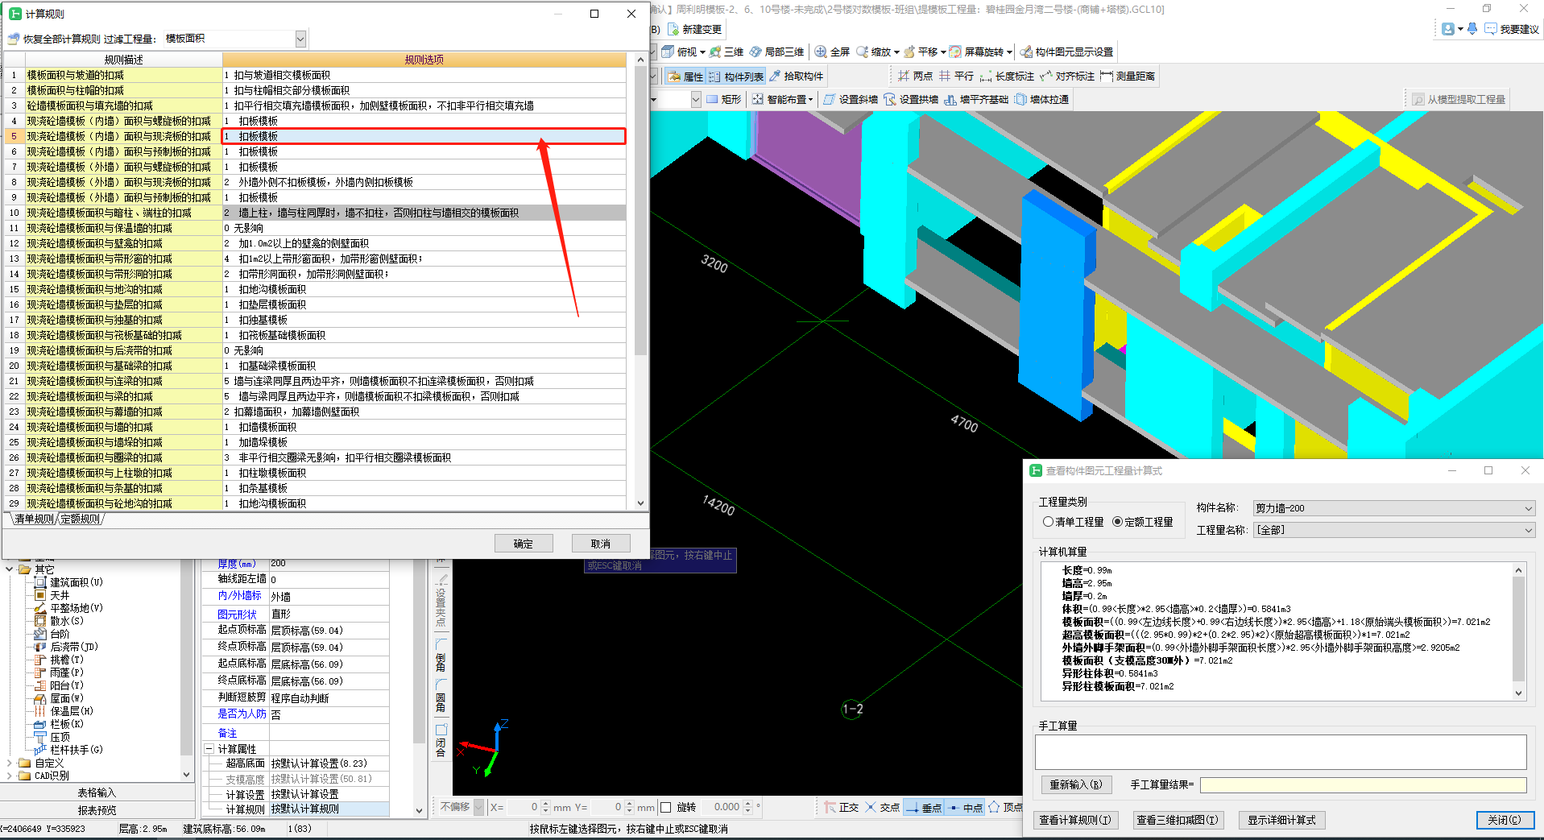The height and width of the screenshot is (840, 1544).
Task: Toggle the 属性 properties panel button
Action: point(685,77)
